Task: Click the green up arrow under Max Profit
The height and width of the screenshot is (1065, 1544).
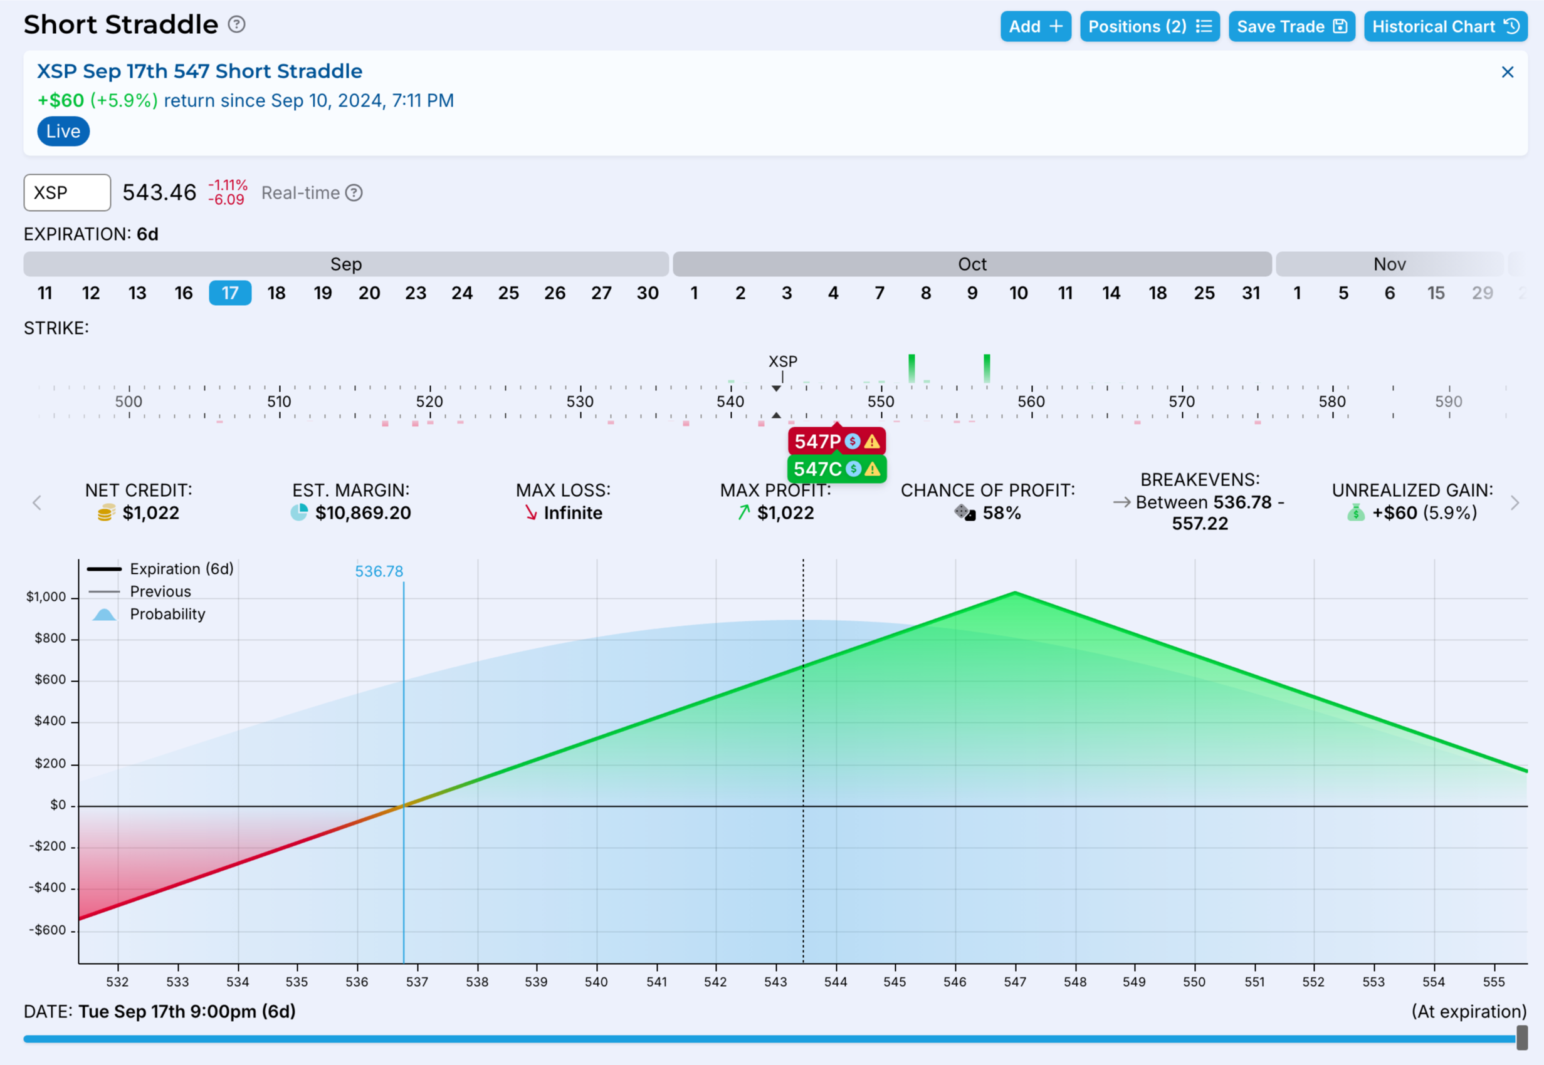Action: point(743,512)
